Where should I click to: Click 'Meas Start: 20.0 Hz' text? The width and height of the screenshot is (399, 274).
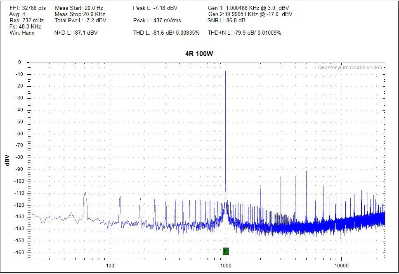pos(79,8)
